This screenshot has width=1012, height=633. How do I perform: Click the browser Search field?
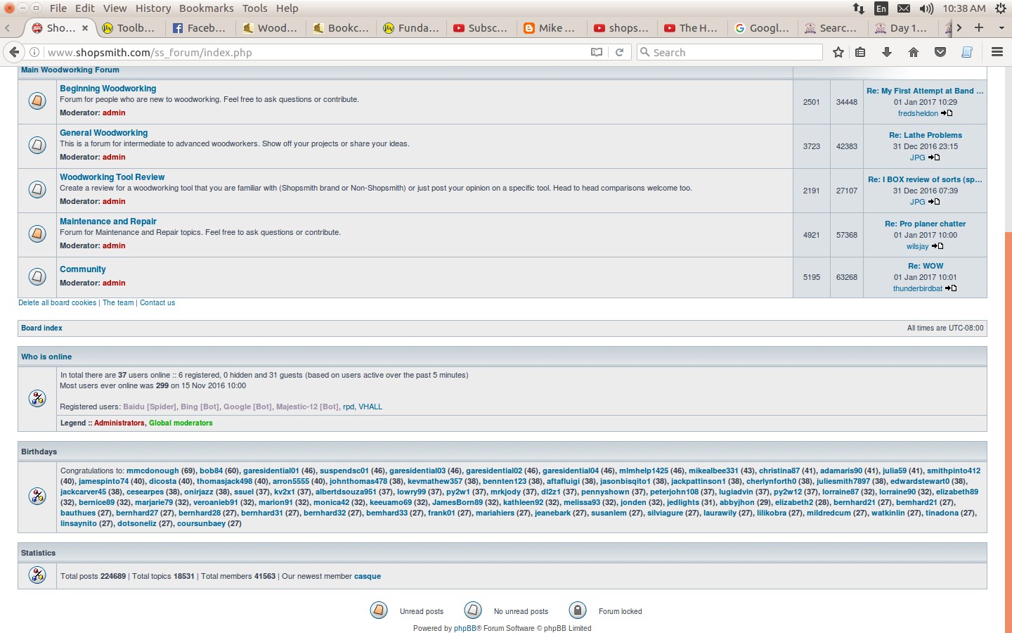tap(731, 52)
